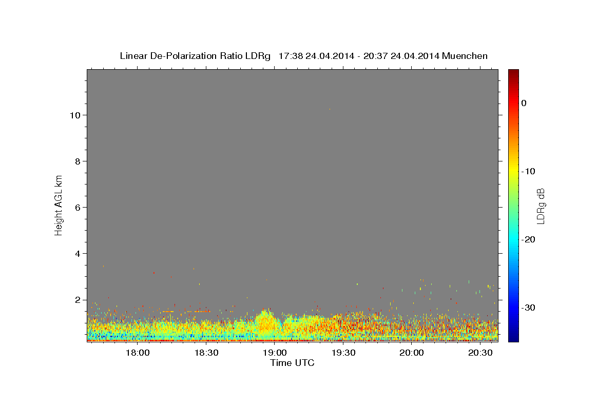Click the 'Height AGL km' axis label
Viewport: 616px width, 410px height.
(59, 205)
